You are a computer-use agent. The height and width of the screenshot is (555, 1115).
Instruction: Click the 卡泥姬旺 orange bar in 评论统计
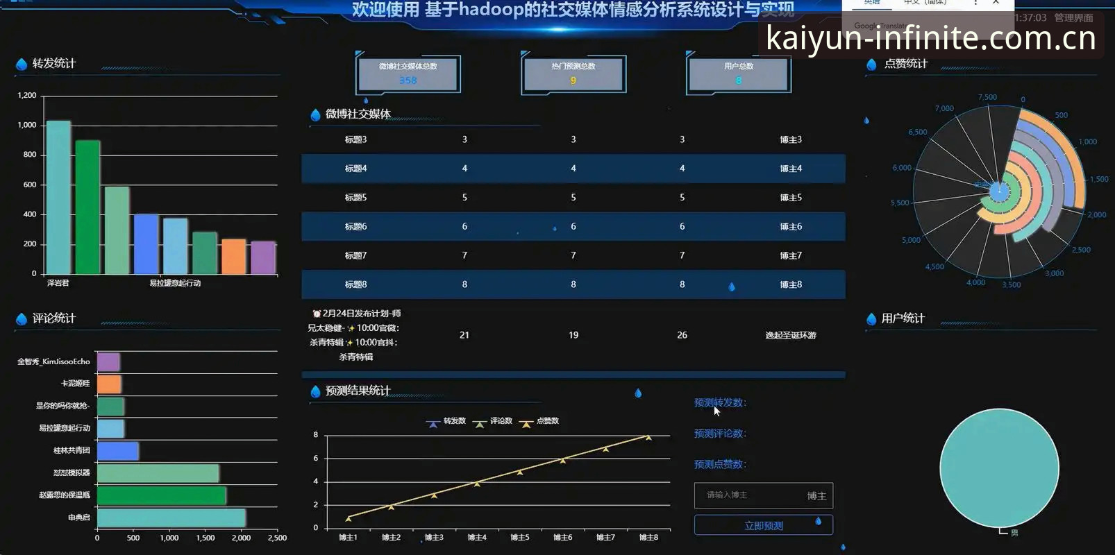pos(109,384)
